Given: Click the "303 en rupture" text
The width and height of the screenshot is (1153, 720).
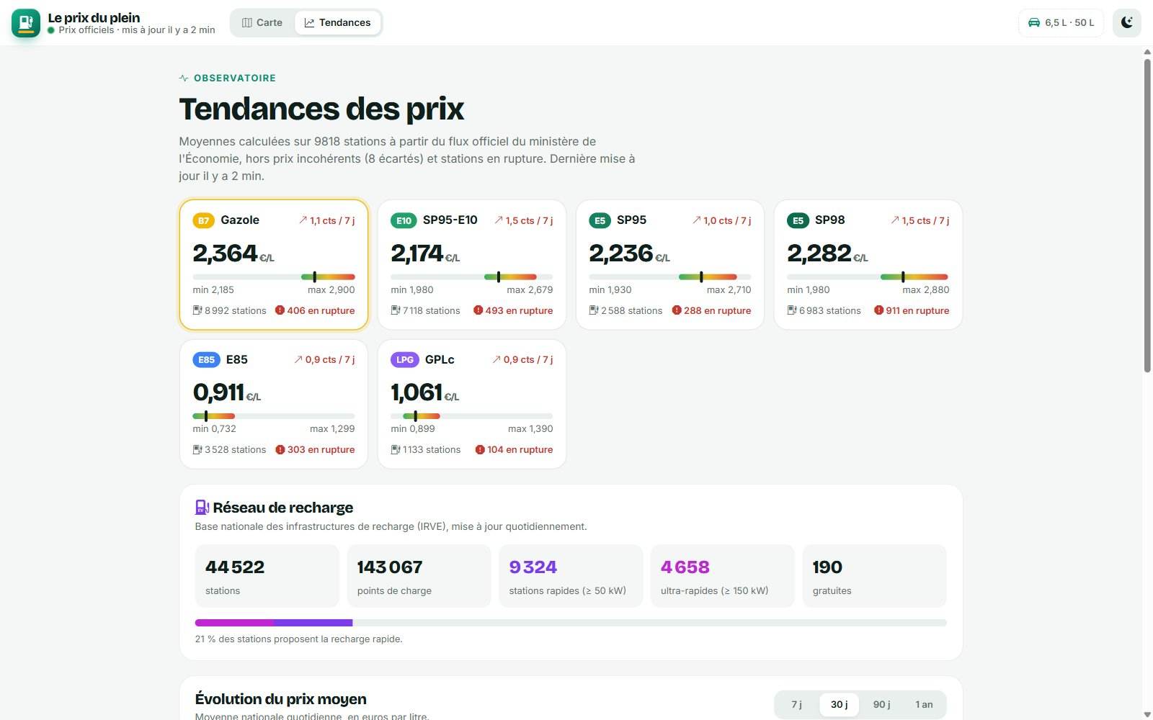Looking at the screenshot, I should tap(321, 449).
